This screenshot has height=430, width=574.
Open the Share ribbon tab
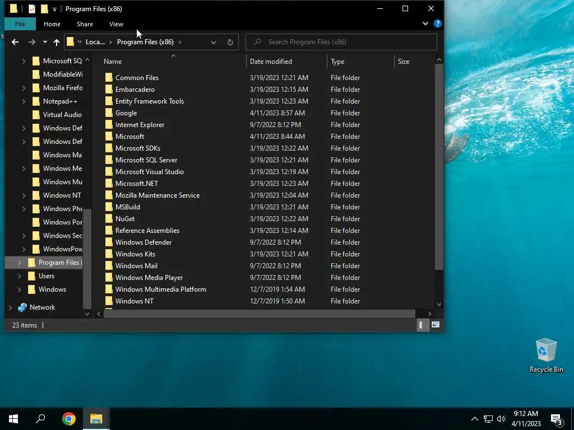(85, 24)
